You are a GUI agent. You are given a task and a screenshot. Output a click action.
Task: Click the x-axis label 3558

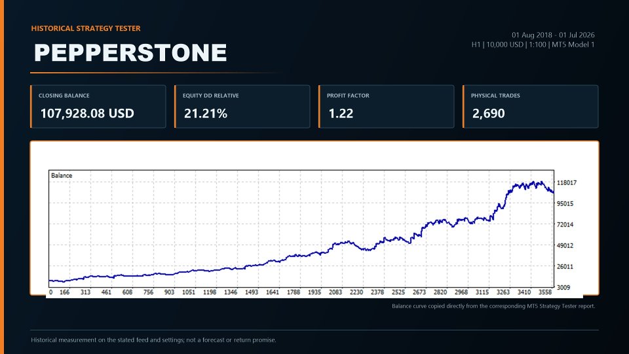click(x=544, y=292)
